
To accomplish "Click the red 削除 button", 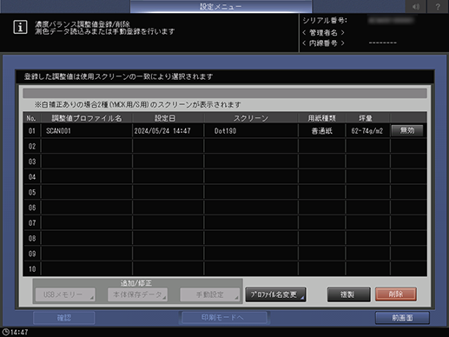I will click(x=396, y=294).
